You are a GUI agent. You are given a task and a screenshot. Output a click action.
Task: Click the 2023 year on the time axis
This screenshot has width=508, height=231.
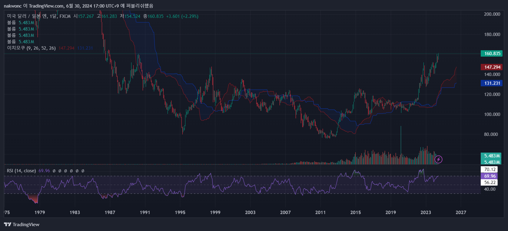[426, 212]
